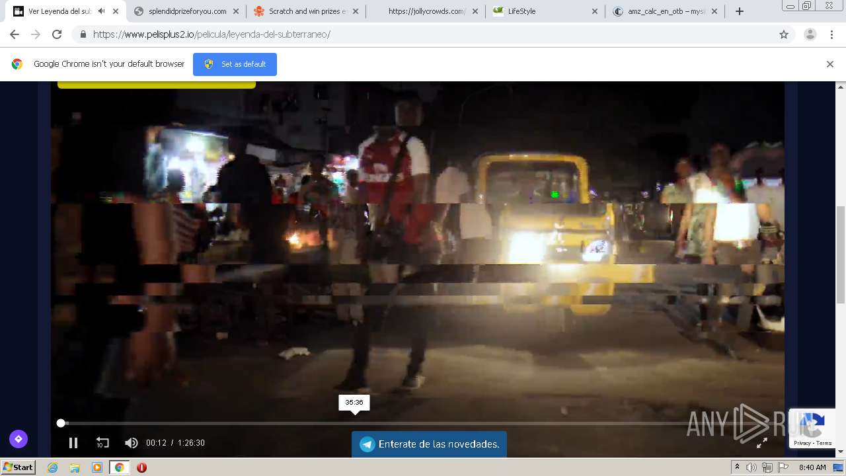Image resolution: width=846 pixels, height=476 pixels.
Task: Select Chrome in the taskbar
Action: [x=120, y=467]
